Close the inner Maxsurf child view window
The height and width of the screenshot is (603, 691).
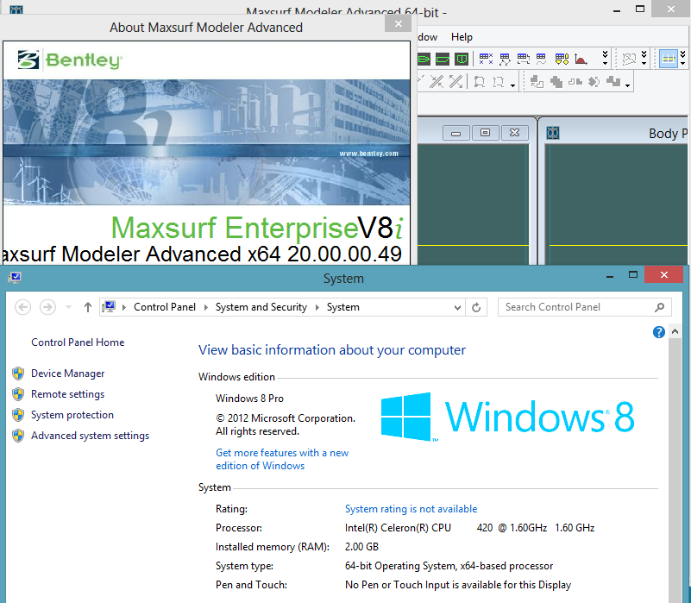tap(514, 133)
